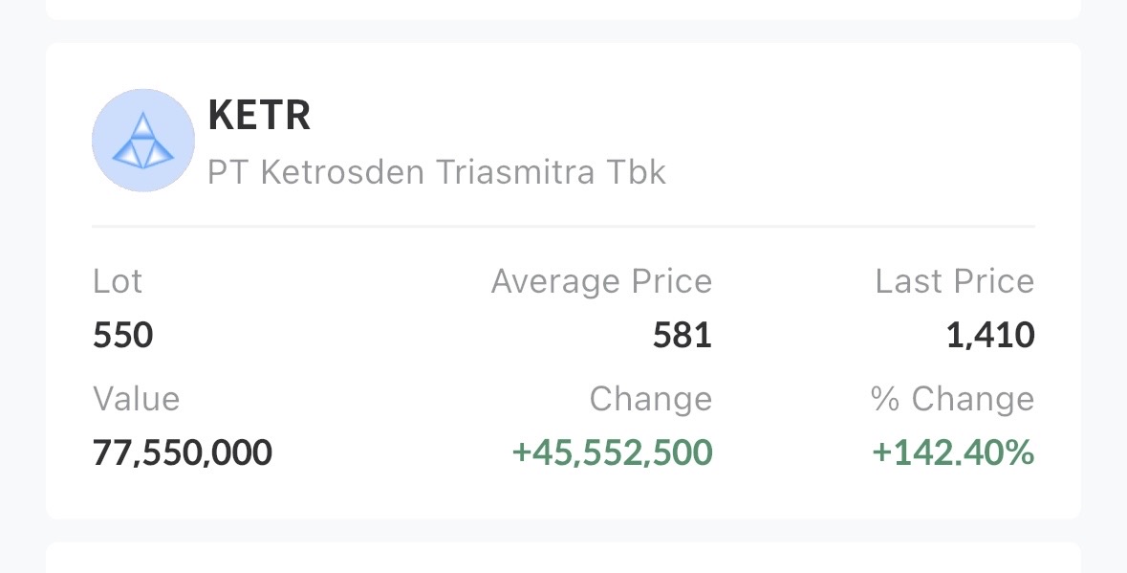Screen dimensions: 1127x573
Task: Select the Last Price label
Action: (953, 280)
